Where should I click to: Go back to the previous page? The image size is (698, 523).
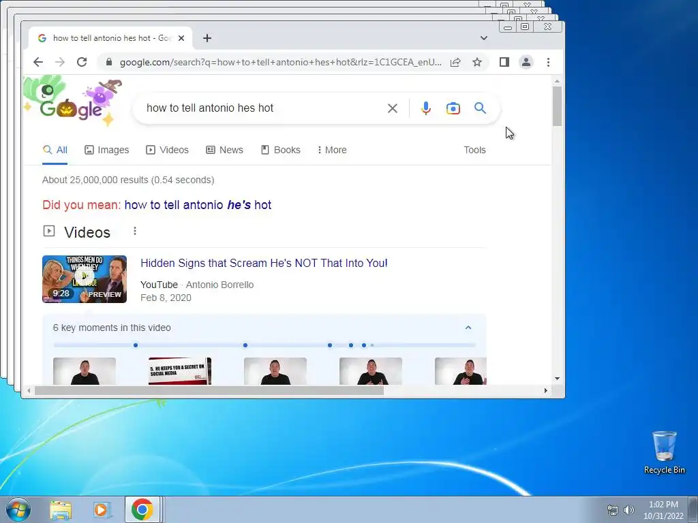click(x=38, y=62)
